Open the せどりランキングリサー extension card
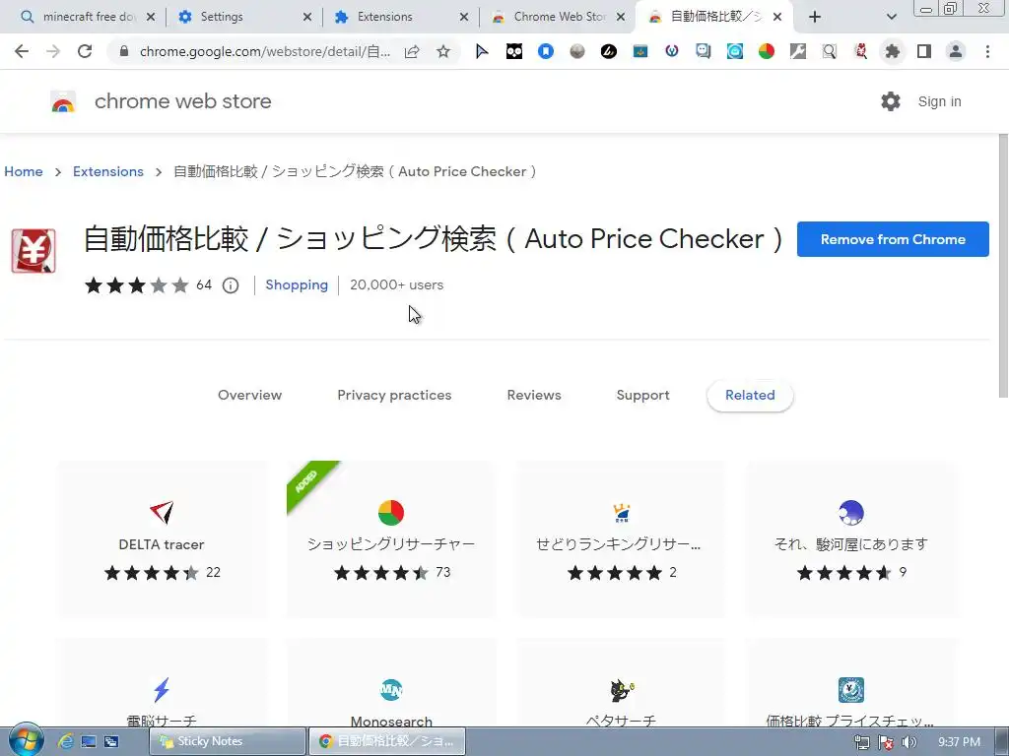The height and width of the screenshot is (756, 1009). click(x=621, y=539)
